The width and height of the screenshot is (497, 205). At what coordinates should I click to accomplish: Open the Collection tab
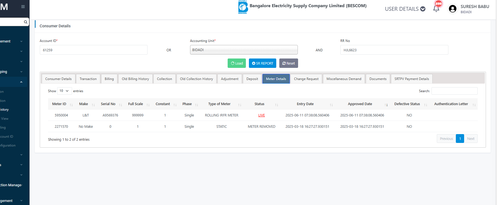pos(164,79)
